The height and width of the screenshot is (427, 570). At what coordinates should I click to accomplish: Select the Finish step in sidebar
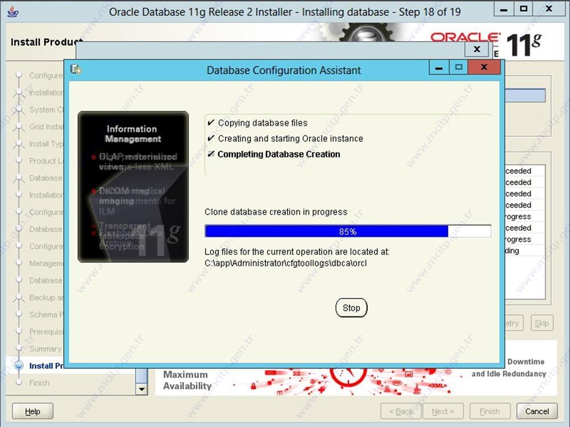point(39,383)
